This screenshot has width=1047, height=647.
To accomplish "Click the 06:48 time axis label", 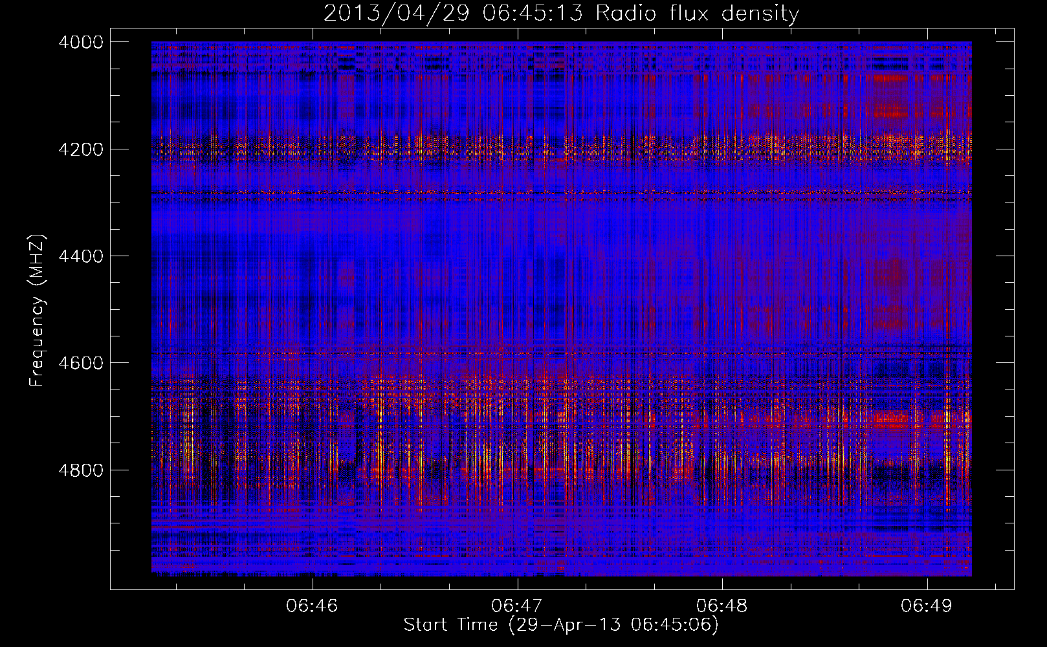I will coord(722,606).
